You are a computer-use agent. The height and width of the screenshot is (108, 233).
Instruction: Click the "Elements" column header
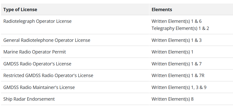[x=162, y=10]
